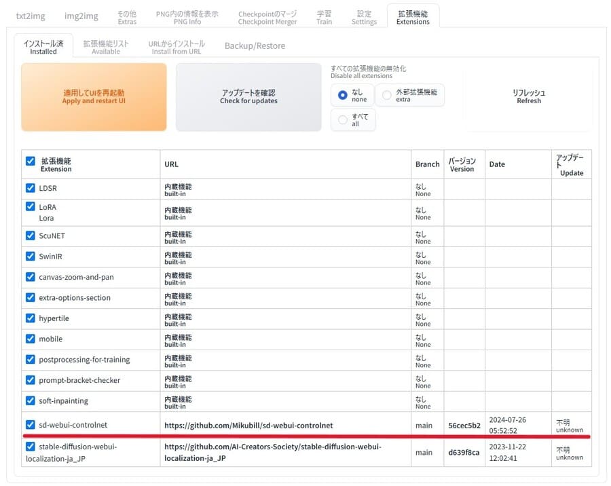The height and width of the screenshot is (486, 611).
Task: Uncheck the sd-webui-controlnet checkbox
Action: (x=31, y=424)
